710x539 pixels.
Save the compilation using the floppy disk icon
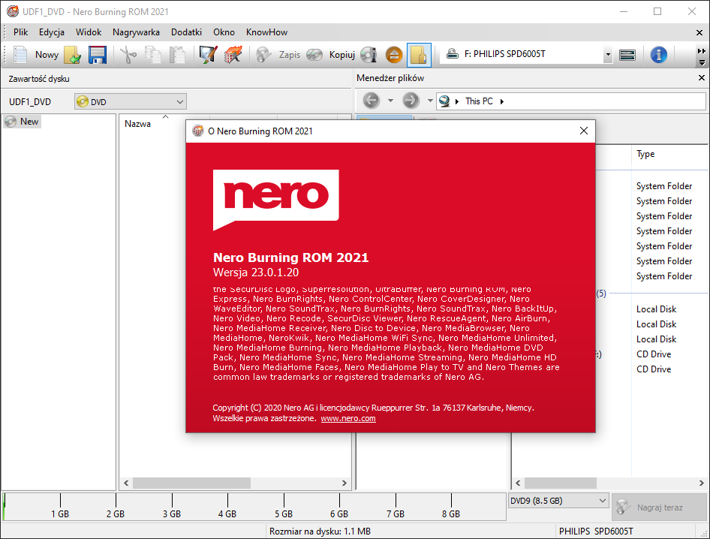pyautogui.click(x=97, y=55)
